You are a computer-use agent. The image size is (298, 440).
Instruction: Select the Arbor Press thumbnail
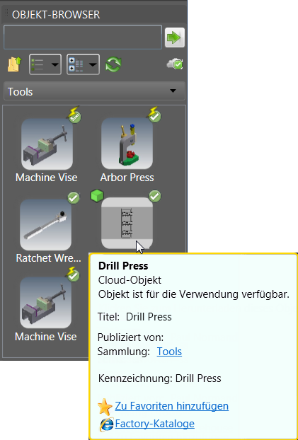pyautogui.click(x=127, y=143)
